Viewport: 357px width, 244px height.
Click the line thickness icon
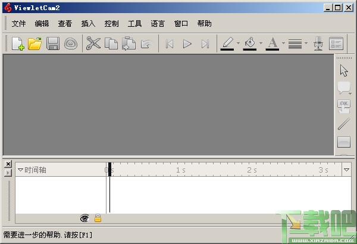pos(295,44)
